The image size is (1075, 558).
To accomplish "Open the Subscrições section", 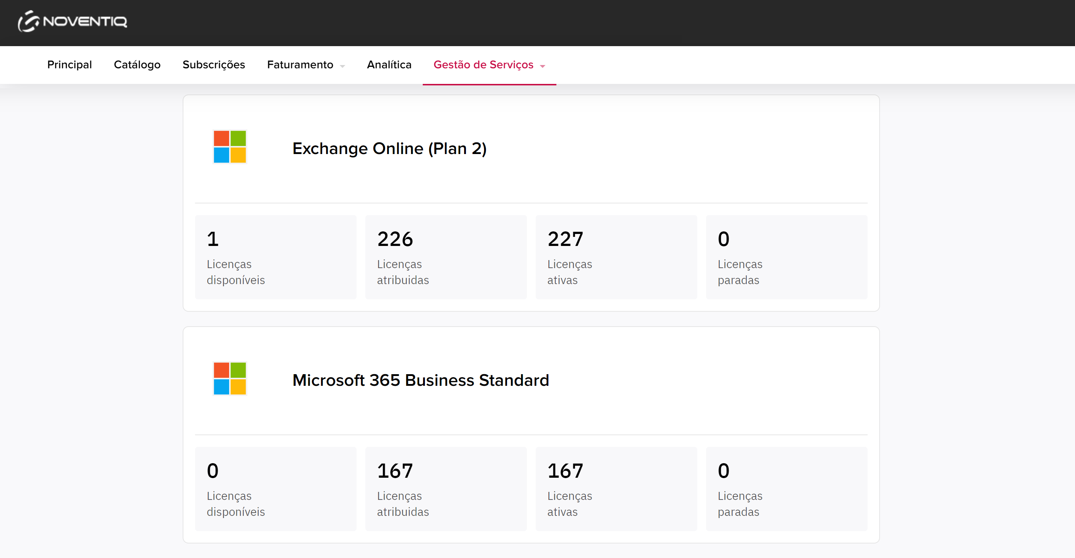I will (x=214, y=65).
